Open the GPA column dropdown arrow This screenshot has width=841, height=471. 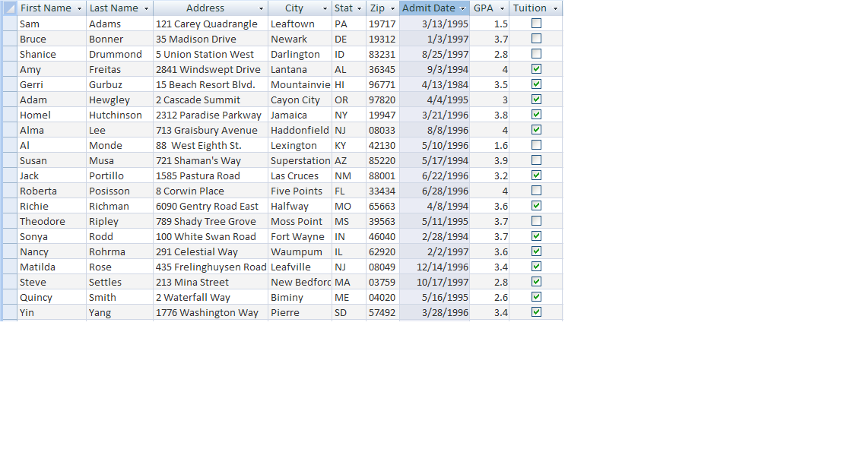(502, 8)
